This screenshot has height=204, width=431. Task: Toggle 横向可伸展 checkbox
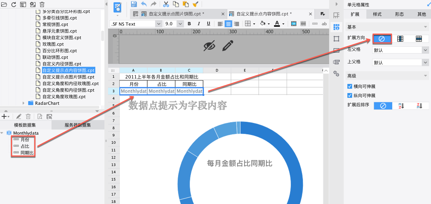coord(350,86)
